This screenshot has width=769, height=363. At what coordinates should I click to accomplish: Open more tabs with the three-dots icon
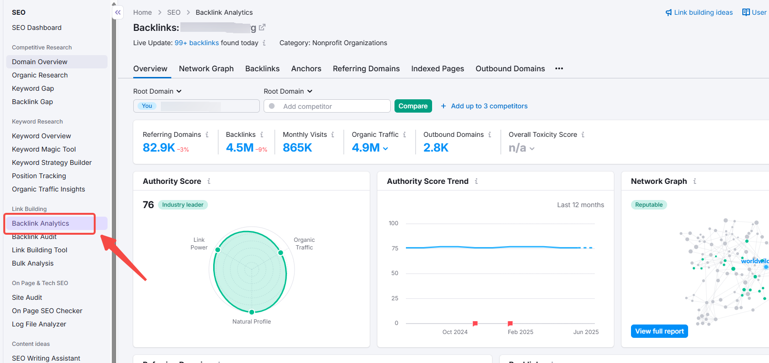tap(559, 69)
